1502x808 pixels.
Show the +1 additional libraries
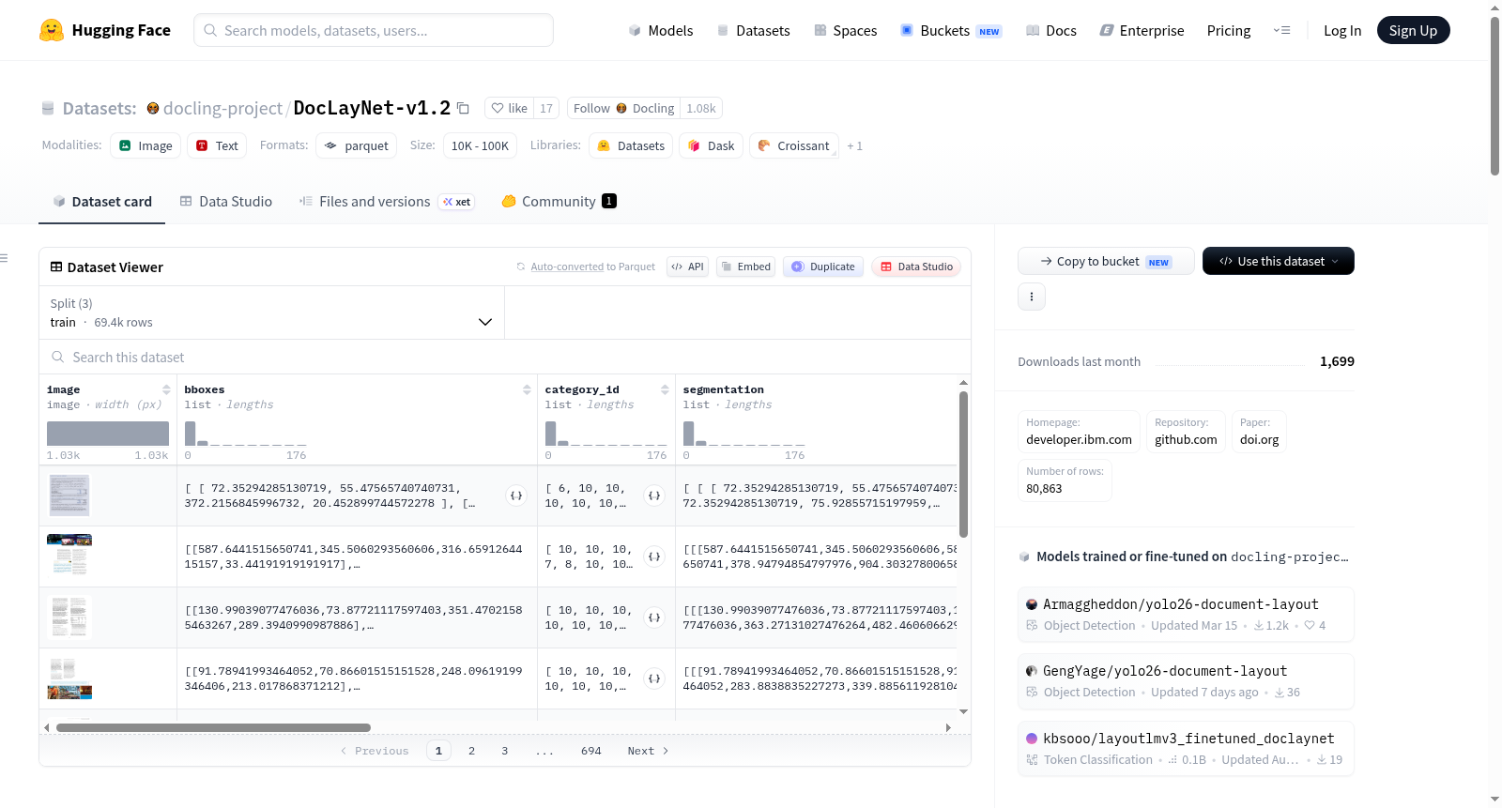pos(854,146)
